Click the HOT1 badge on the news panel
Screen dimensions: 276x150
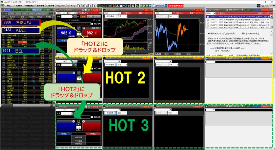click(x=265, y=10)
